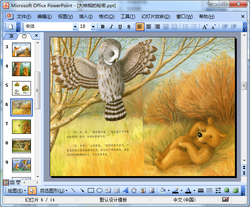Open the 绘图(R) drawing menu
The width and height of the screenshot is (250, 207).
tap(17, 190)
